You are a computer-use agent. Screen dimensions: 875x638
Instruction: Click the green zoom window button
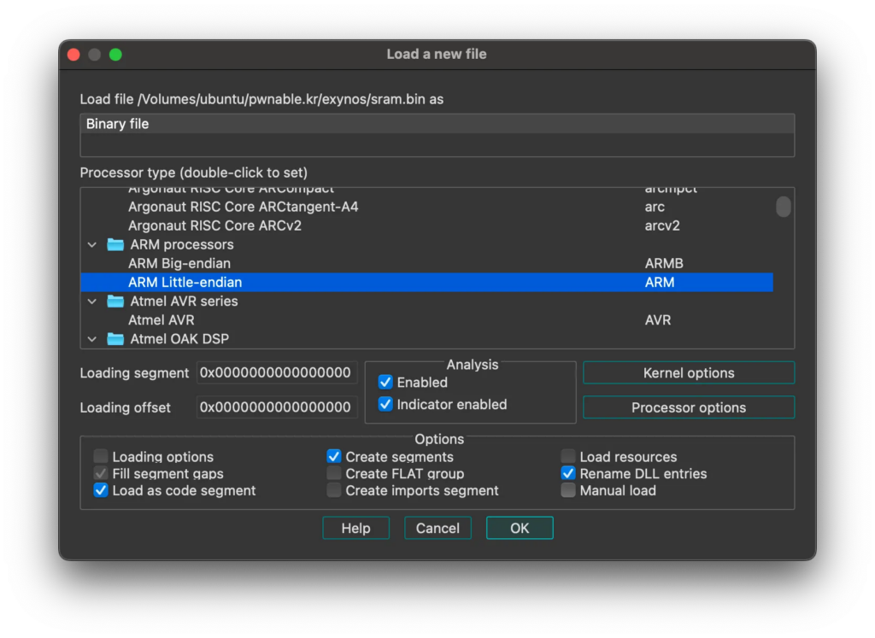pyautogui.click(x=115, y=54)
